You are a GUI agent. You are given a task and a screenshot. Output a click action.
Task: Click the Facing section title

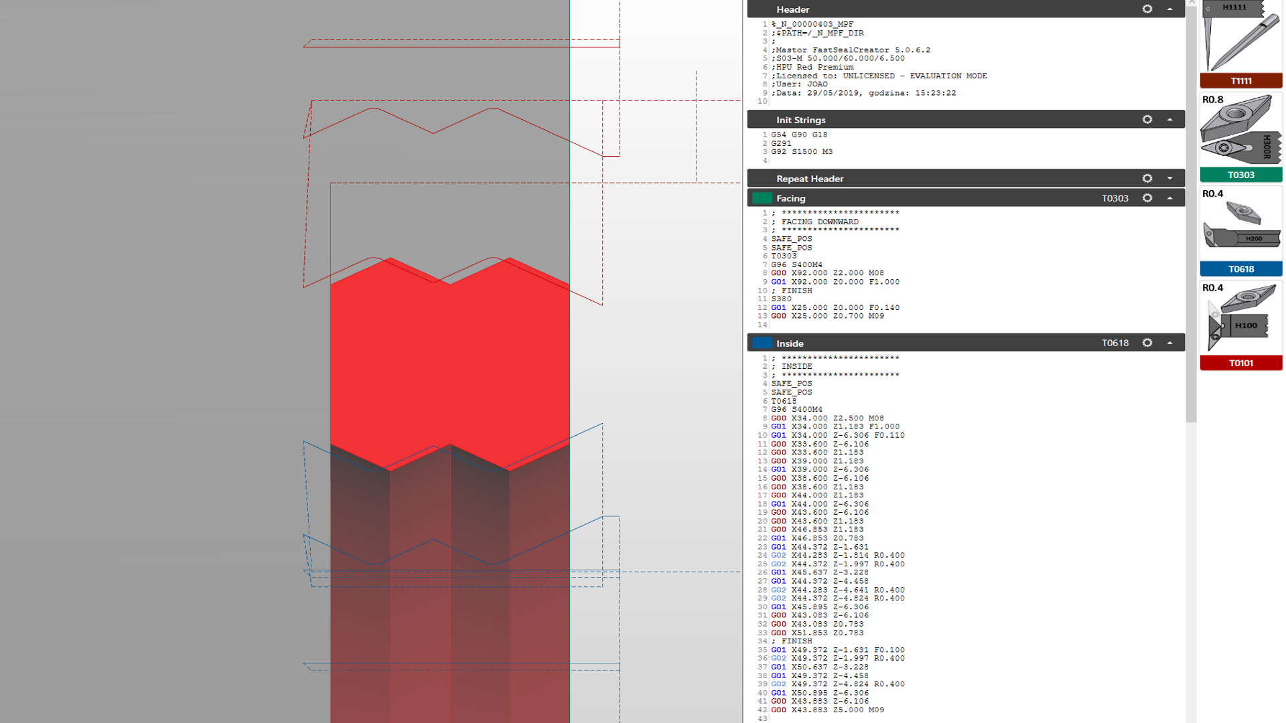pyautogui.click(x=790, y=198)
